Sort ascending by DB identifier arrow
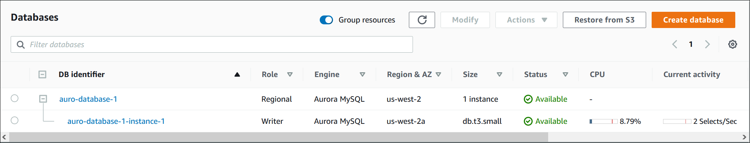 pos(237,74)
